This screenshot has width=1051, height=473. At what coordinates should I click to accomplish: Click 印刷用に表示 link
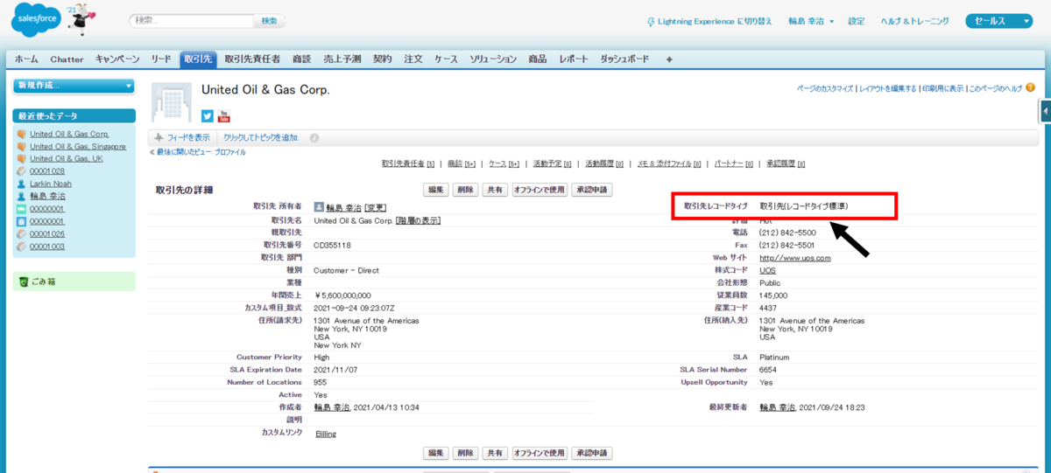(942, 88)
